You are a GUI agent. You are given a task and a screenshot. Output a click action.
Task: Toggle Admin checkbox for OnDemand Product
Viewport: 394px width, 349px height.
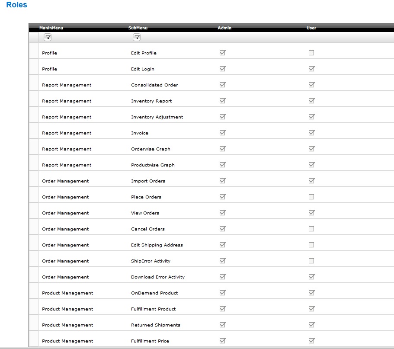click(223, 293)
